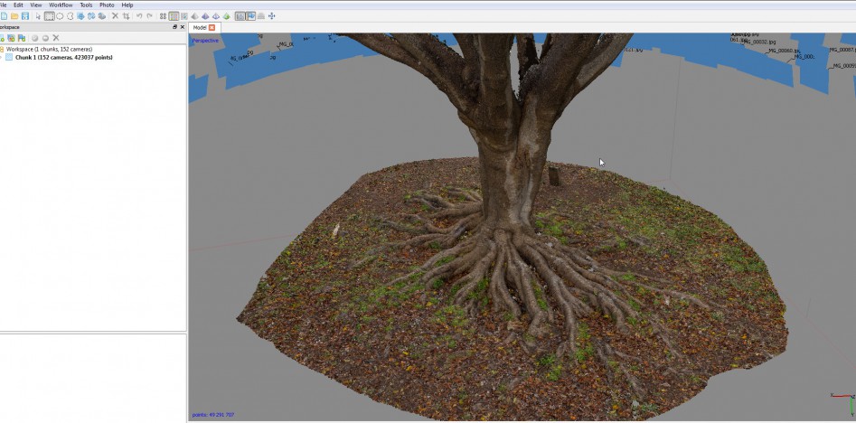Toggle Show Cameras in viewport
The image size is (856, 423).
coord(240,16)
